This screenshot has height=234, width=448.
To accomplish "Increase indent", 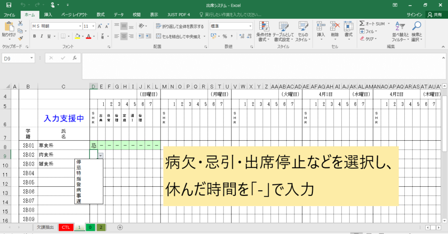I will coord(148,36).
